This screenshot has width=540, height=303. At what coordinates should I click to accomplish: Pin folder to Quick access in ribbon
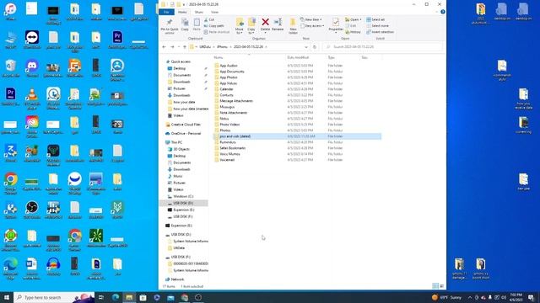click(x=169, y=26)
